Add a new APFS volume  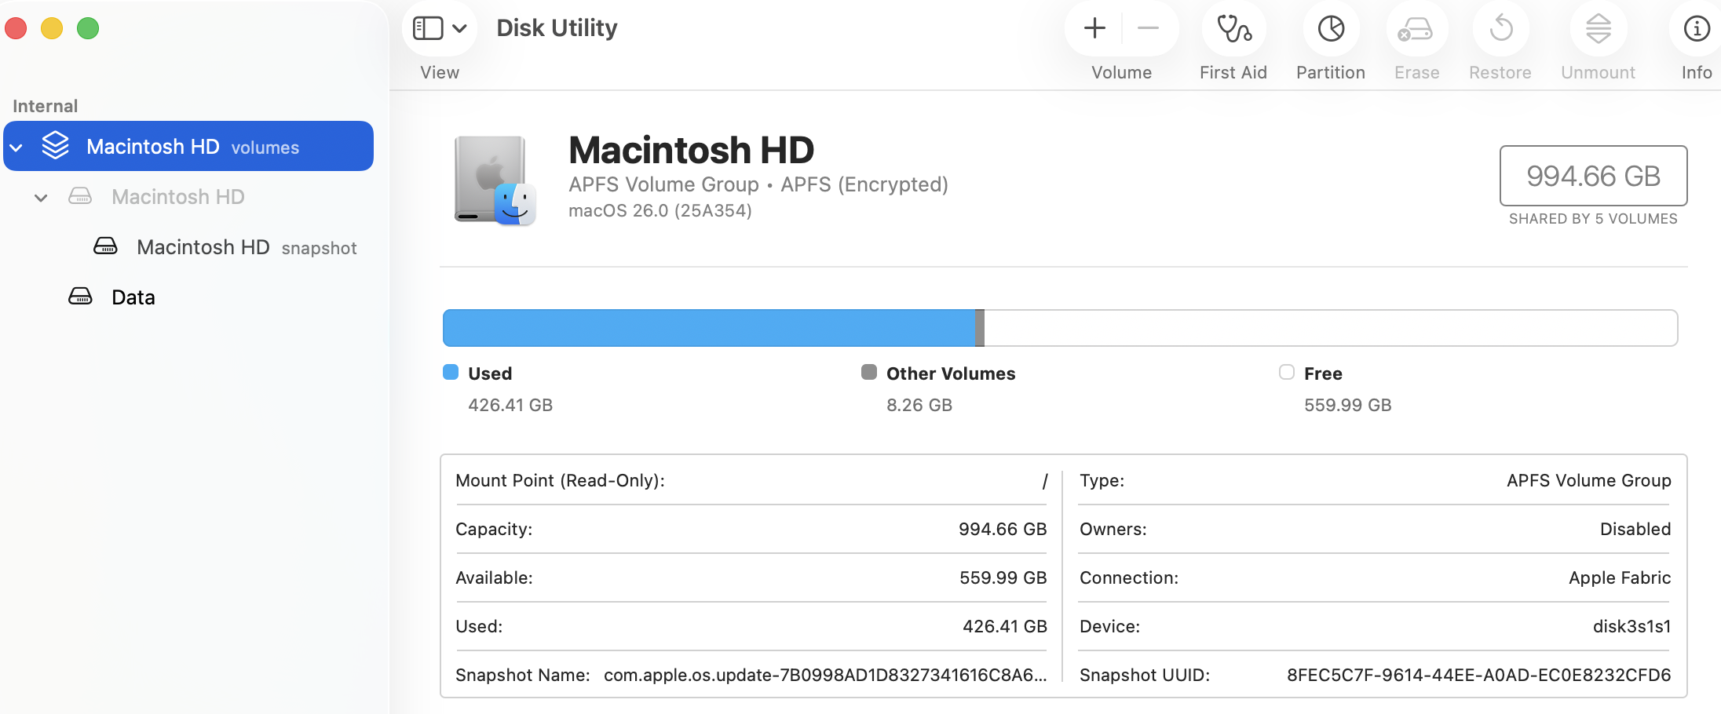point(1094,29)
